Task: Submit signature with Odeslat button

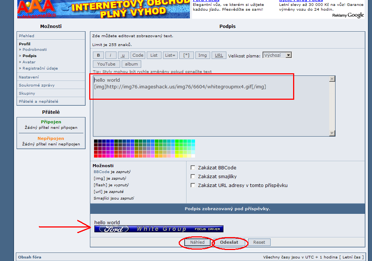Action: point(229,242)
